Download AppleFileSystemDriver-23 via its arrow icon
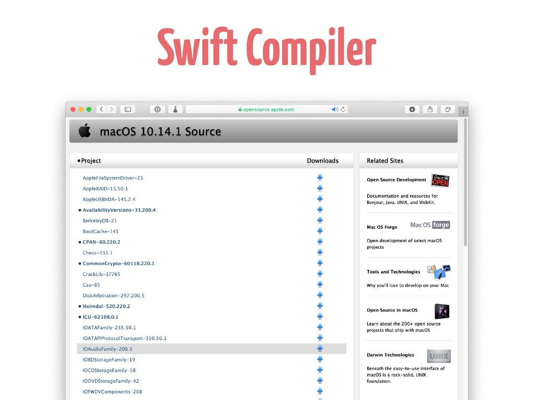 [320, 177]
